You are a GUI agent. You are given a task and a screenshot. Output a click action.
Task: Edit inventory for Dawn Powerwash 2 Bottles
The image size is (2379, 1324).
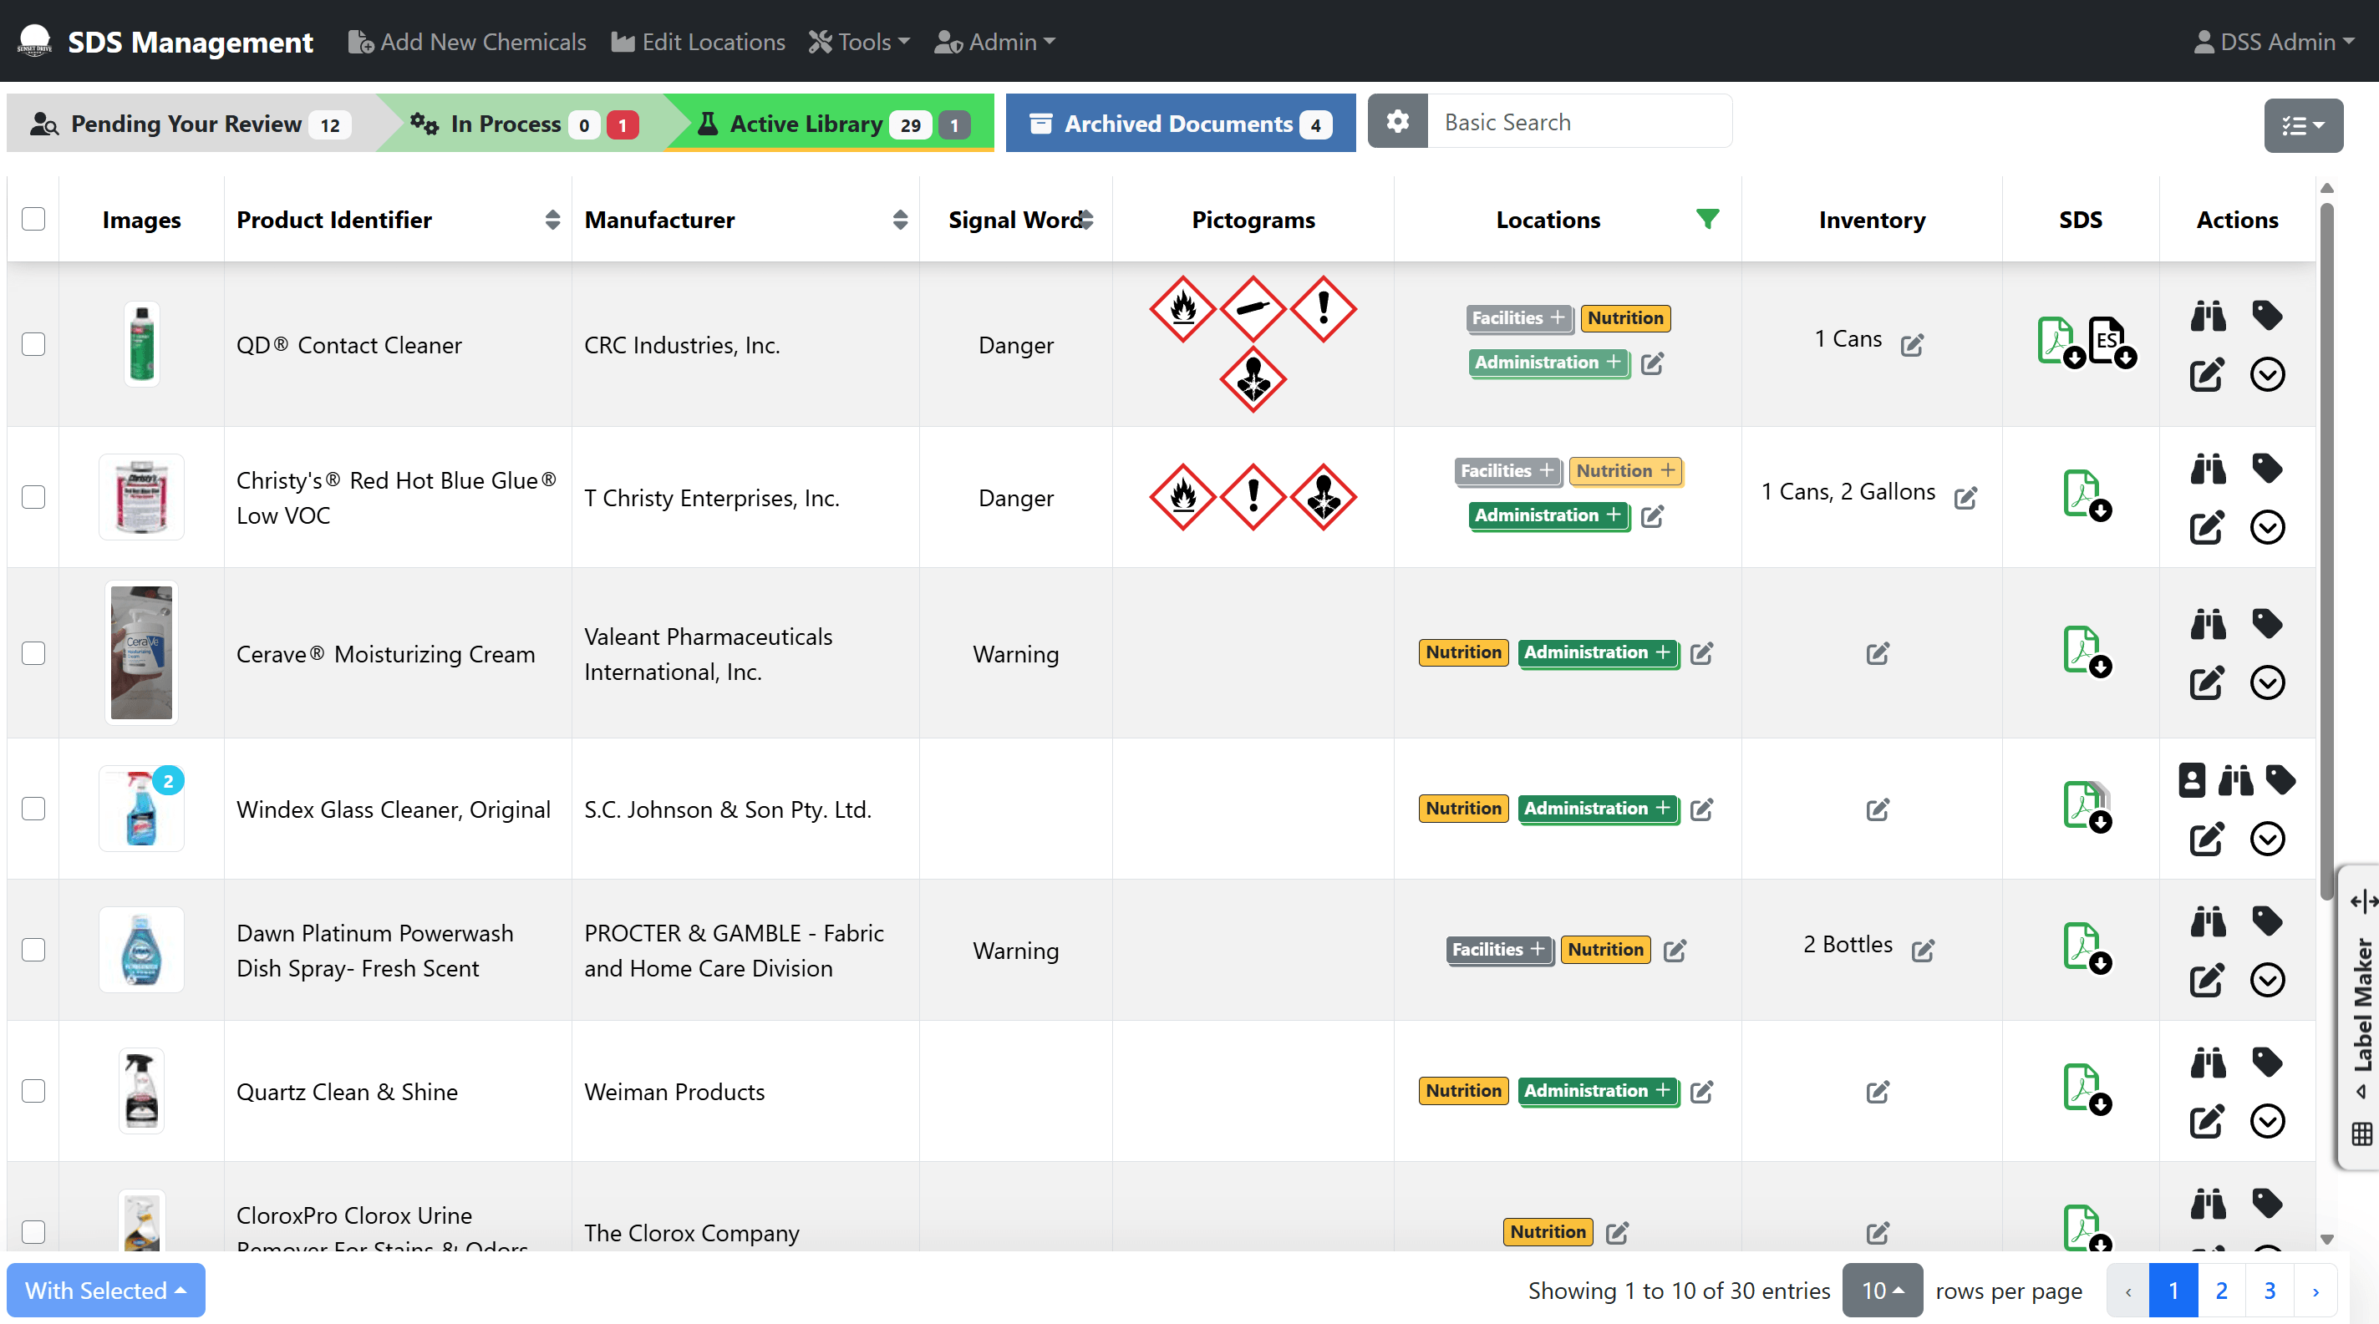click(1923, 950)
